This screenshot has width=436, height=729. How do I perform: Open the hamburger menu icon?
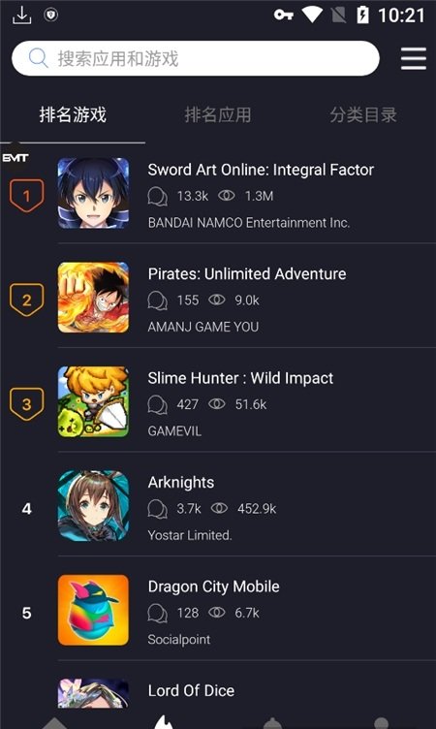tap(413, 58)
